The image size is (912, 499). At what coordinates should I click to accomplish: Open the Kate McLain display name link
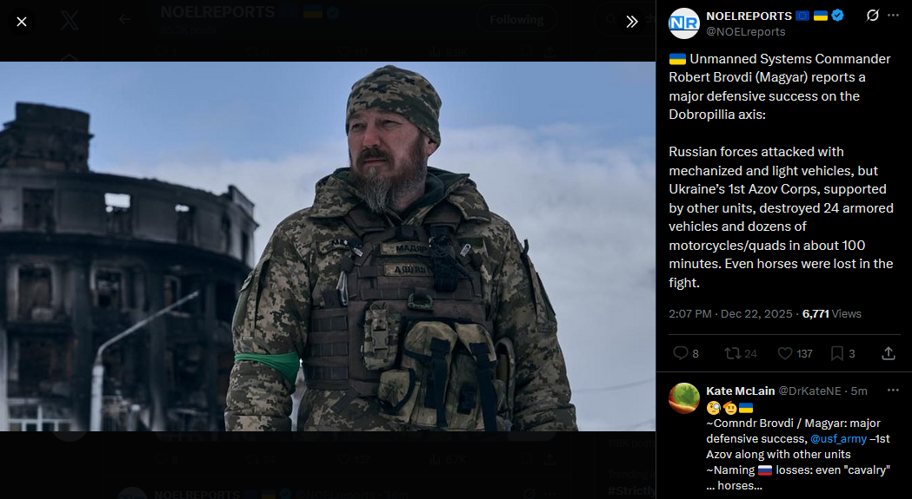click(x=741, y=391)
